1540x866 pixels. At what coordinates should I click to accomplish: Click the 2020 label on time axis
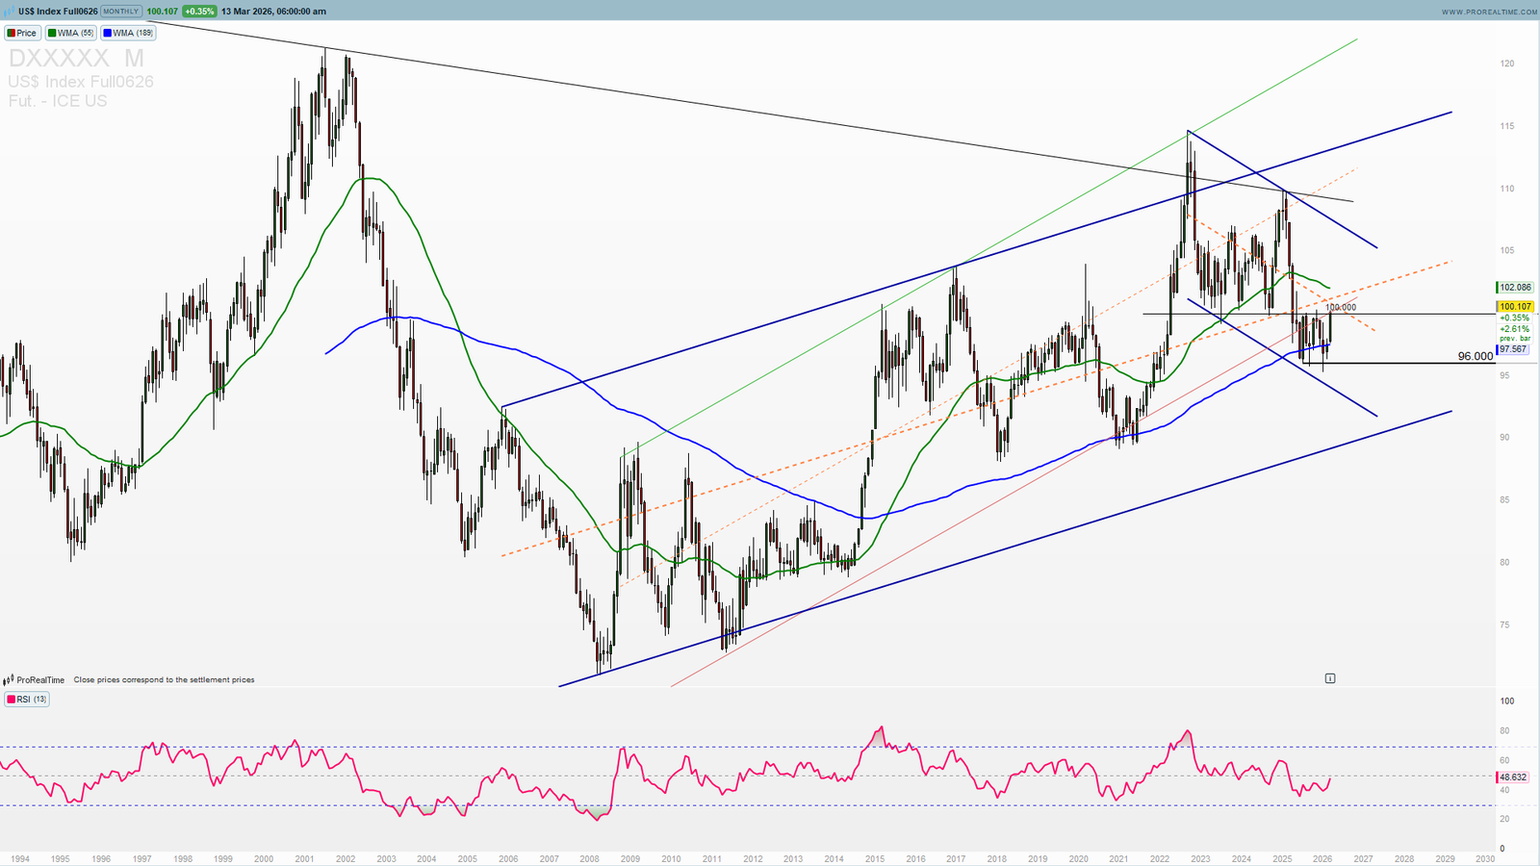tap(1078, 858)
